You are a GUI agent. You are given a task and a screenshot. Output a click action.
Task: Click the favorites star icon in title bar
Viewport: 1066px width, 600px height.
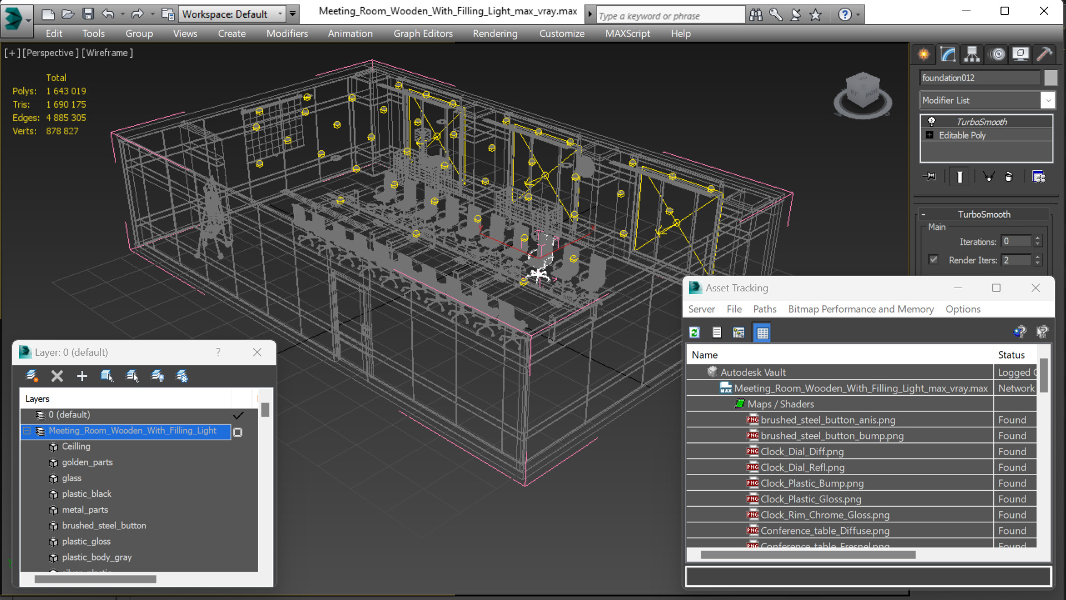(x=815, y=15)
